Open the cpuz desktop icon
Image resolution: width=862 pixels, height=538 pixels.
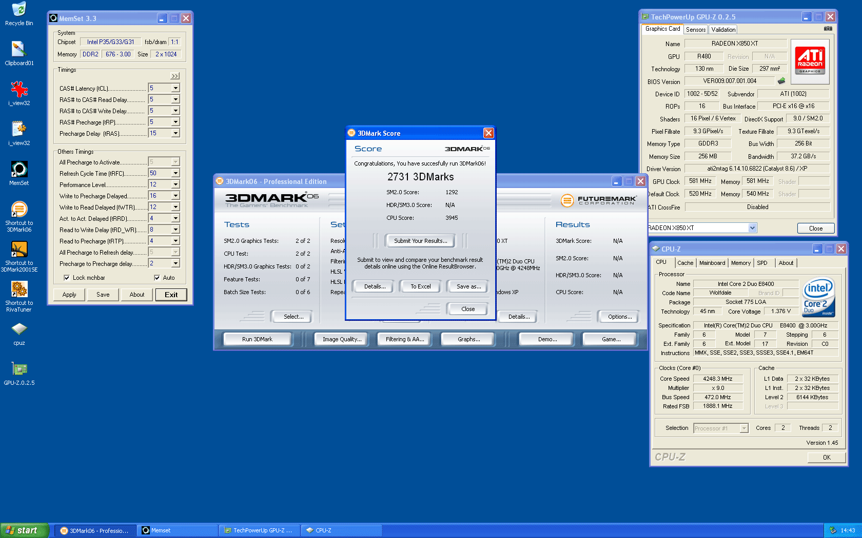pos(19,334)
